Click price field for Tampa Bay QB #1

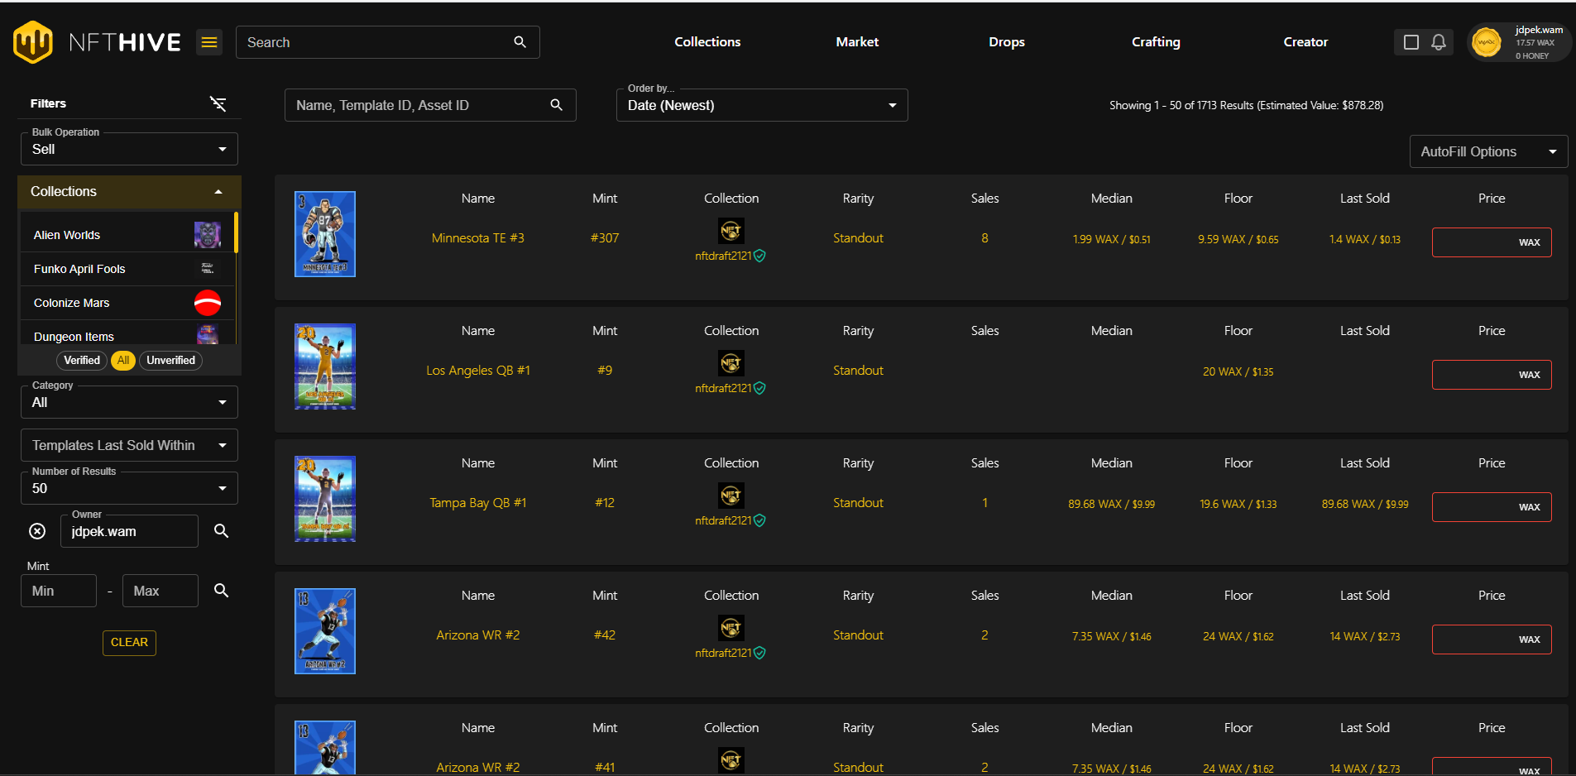click(1492, 507)
